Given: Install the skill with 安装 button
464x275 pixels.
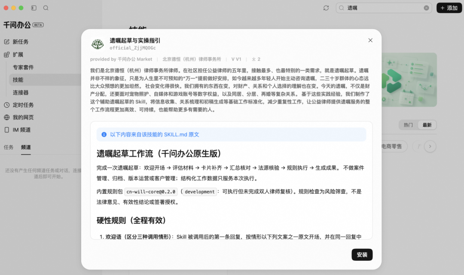Looking at the screenshot, I should point(362,254).
